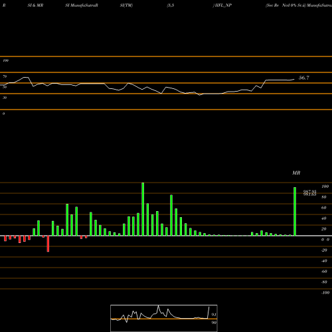Click the MR axis -80 label
This screenshot has height=332, width=332.
(324, 282)
